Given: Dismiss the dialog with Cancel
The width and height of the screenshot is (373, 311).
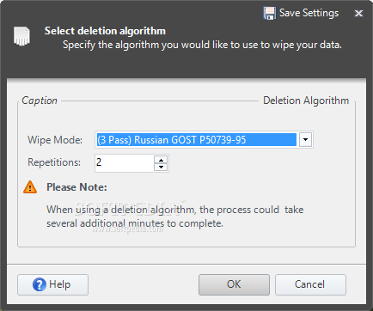Looking at the screenshot, I should tap(310, 284).
